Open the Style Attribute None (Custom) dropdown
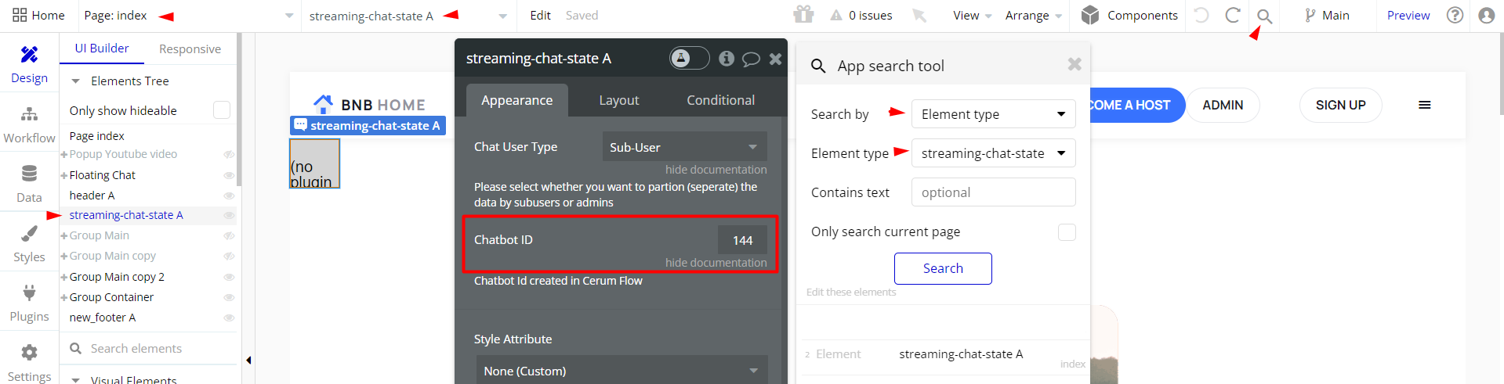Image resolution: width=1504 pixels, height=384 pixels. click(622, 371)
